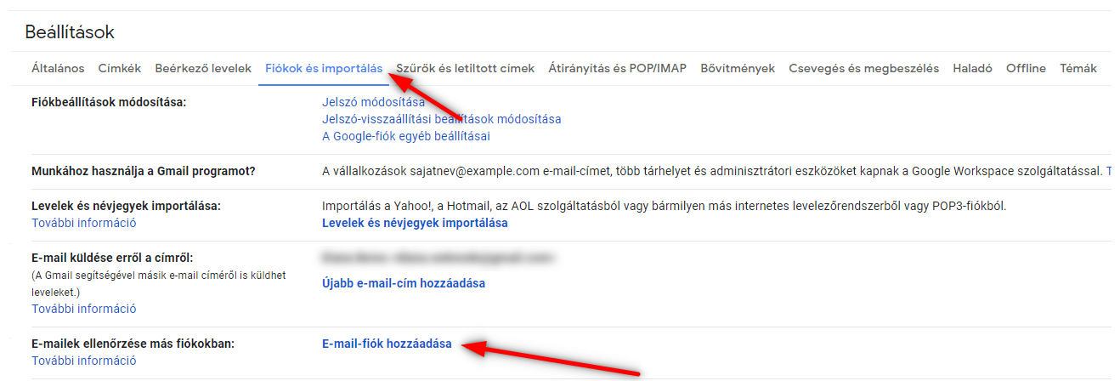Click Újabb e-mail-cím hozzáadása link

tap(404, 283)
